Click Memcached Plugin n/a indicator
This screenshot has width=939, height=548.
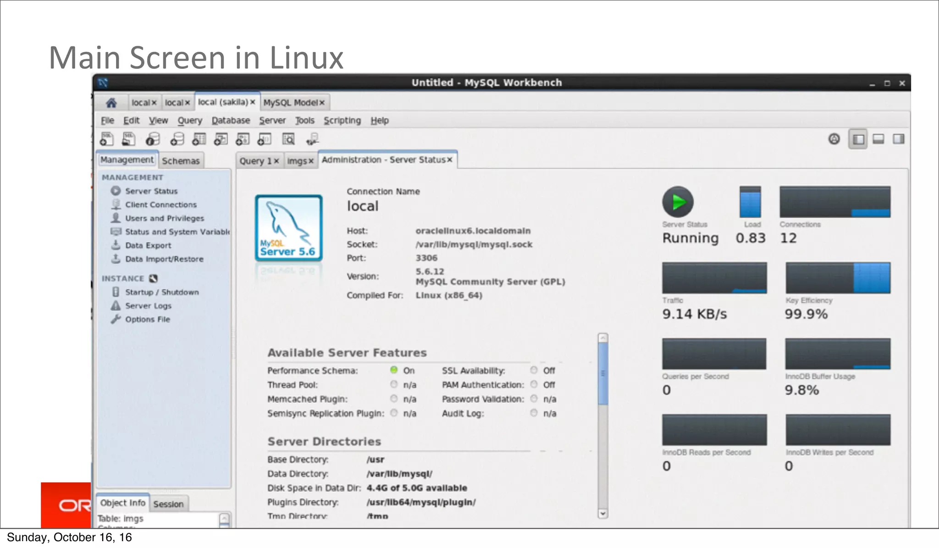click(394, 399)
